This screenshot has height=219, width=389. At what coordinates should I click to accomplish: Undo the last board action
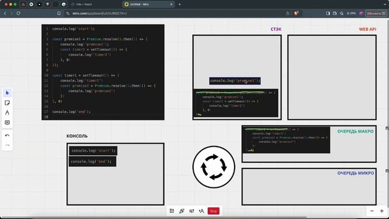coord(7,135)
